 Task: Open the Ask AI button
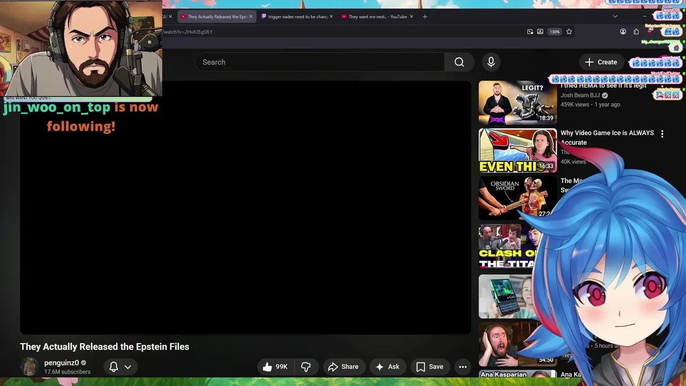pos(387,367)
